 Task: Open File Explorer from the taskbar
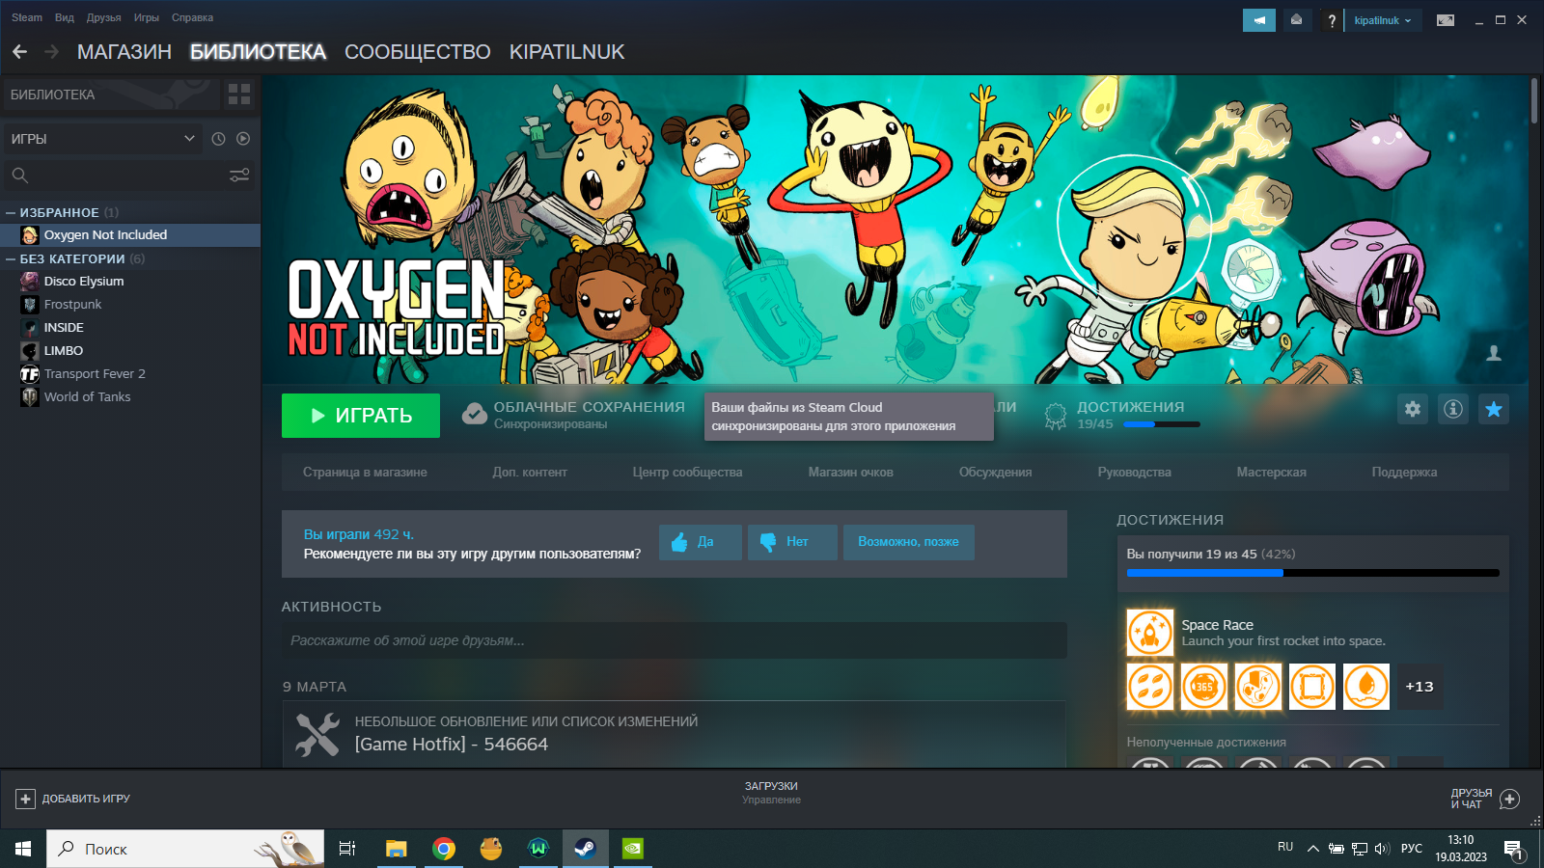tap(396, 849)
